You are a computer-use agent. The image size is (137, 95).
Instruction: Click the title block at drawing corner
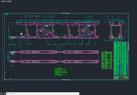121,77
